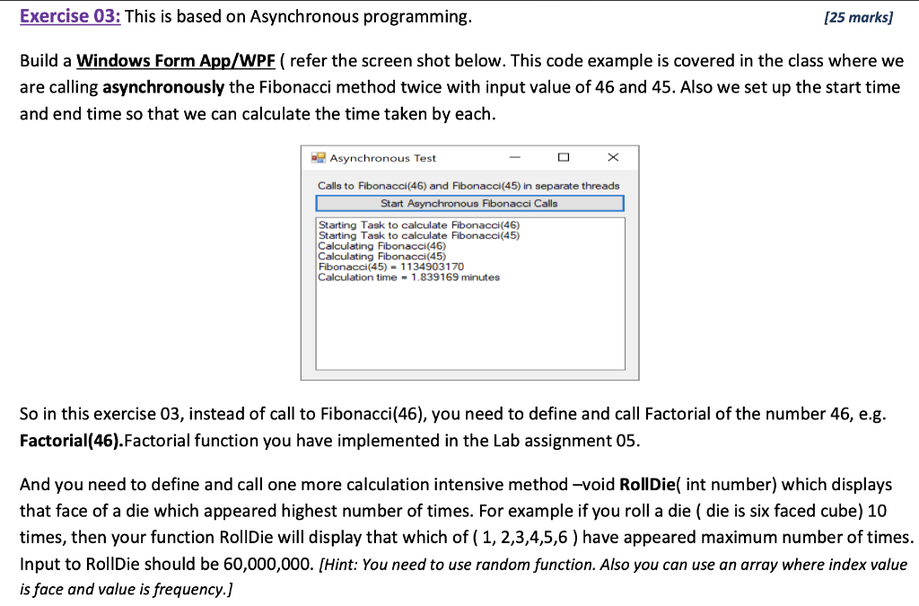The height and width of the screenshot is (606, 919).
Task: Click the Fibonacci threads description label
Action: (x=468, y=185)
